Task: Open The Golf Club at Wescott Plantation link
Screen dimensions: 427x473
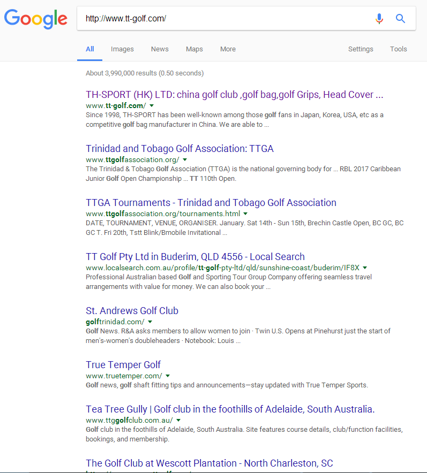Action: coord(209,463)
